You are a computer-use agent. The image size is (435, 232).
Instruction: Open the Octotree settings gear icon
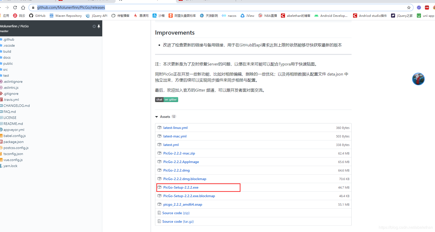coord(94,26)
